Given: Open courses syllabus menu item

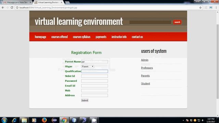Looking at the screenshot, I should coord(81,37).
